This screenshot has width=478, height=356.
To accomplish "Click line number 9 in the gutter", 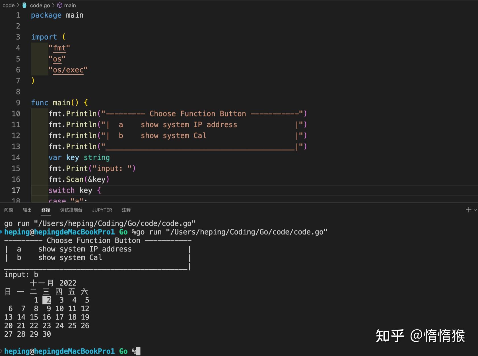I will point(18,103).
